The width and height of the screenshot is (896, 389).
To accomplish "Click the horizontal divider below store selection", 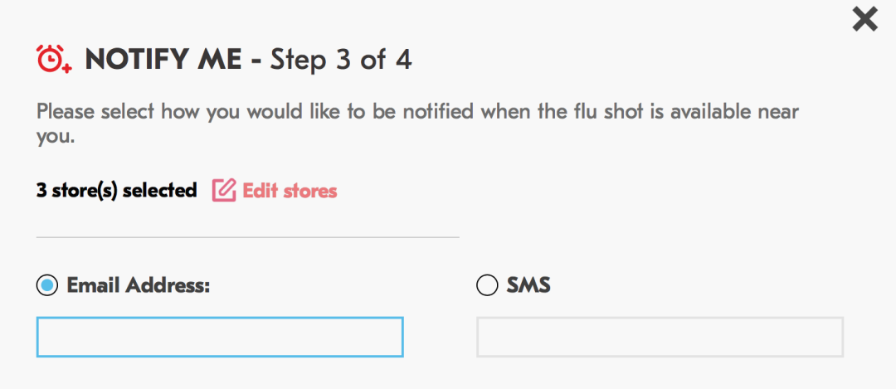I will (248, 237).
